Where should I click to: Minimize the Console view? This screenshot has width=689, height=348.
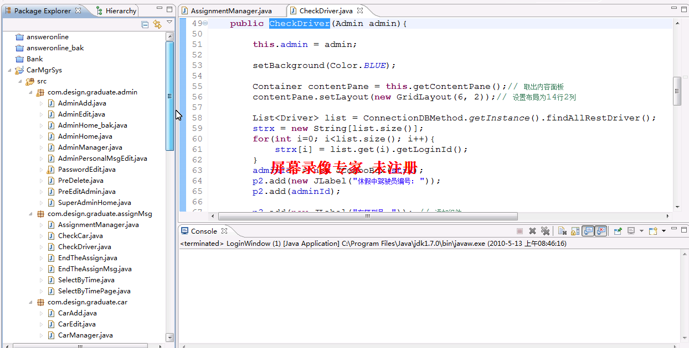tap(673, 228)
